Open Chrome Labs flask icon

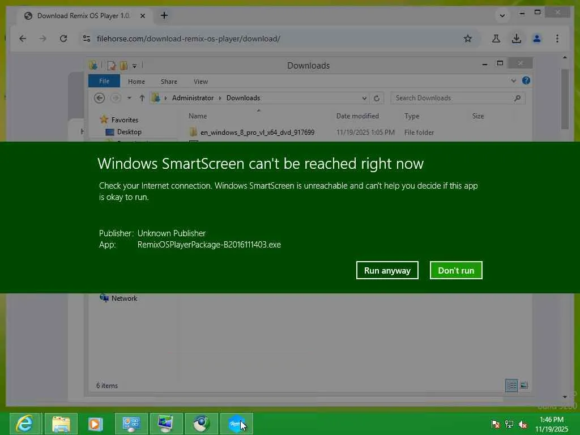tap(496, 39)
